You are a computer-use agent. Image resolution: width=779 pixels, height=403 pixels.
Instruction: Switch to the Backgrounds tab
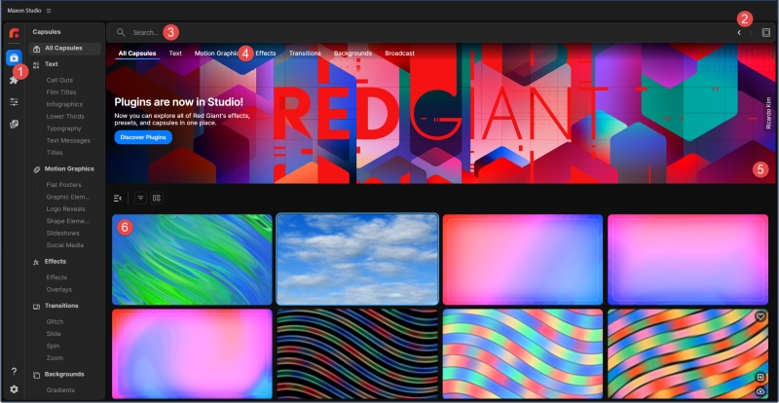pos(352,54)
